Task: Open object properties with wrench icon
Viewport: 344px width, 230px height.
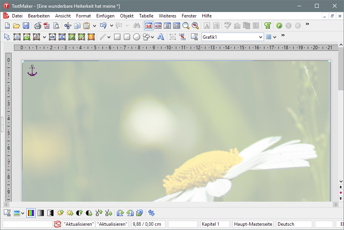Action: (195, 37)
